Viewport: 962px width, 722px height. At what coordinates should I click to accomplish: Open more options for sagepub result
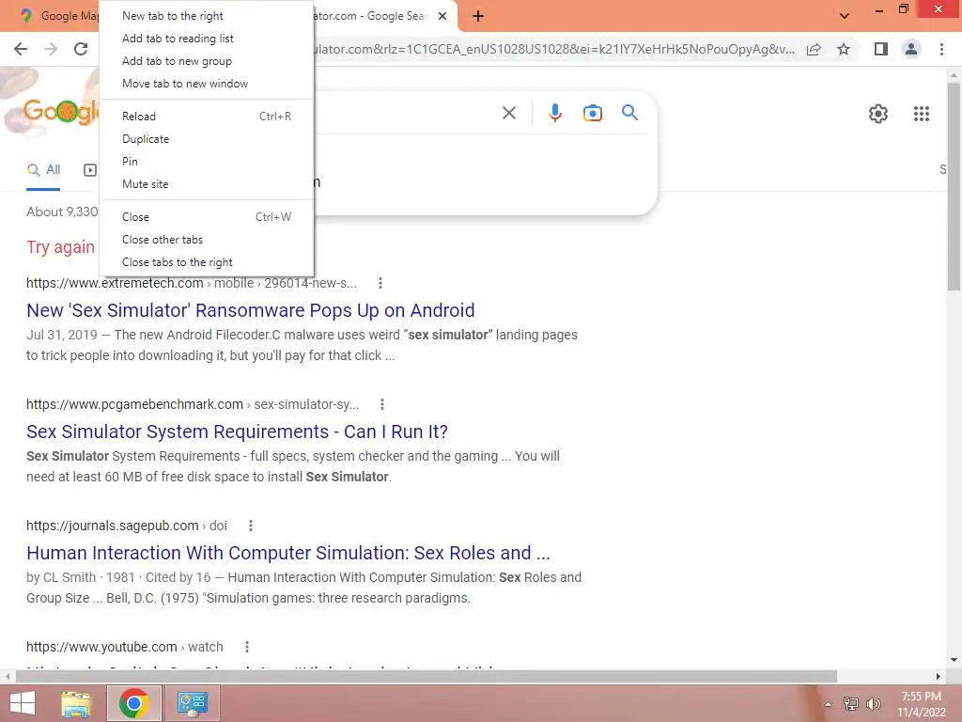pyautogui.click(x=250, y=526)
